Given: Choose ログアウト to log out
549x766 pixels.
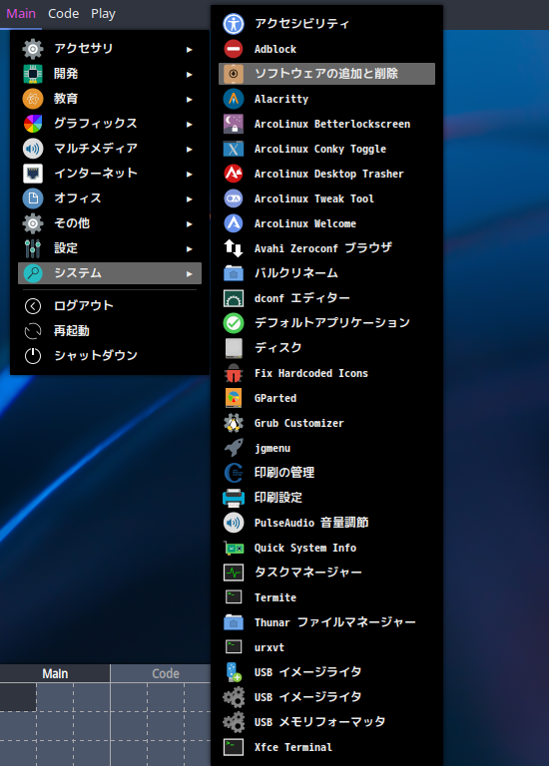Looking at the screenshot, I should 110,306.
